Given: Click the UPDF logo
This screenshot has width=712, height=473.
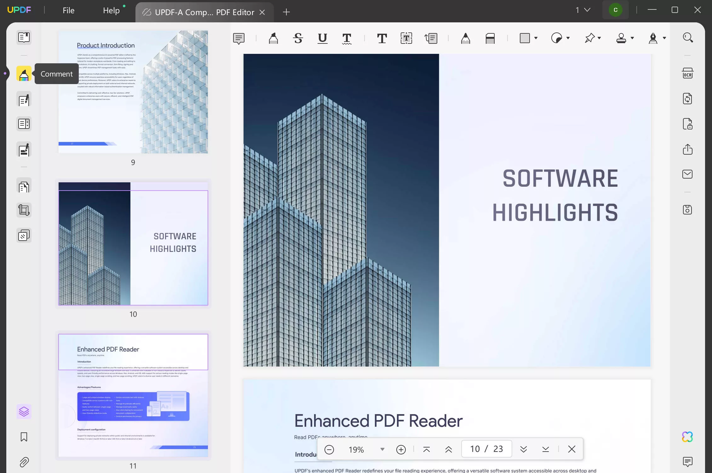Looking at the screenshot, I should (19, 10).
